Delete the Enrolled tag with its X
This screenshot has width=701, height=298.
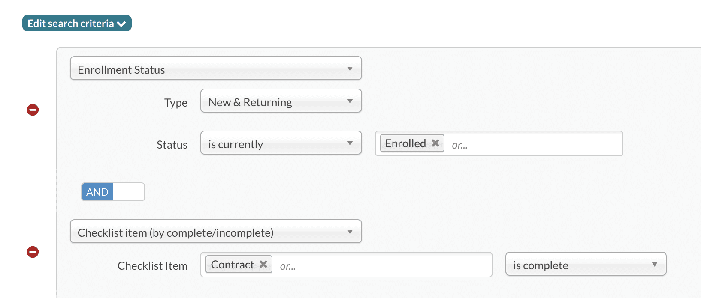click(x=435, y=143)
